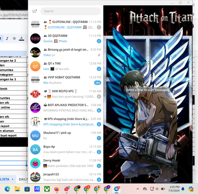Open Chrome with the purple T profile badge
The height and width of the screenshot is (194, 198).
(x=107, y=189)
